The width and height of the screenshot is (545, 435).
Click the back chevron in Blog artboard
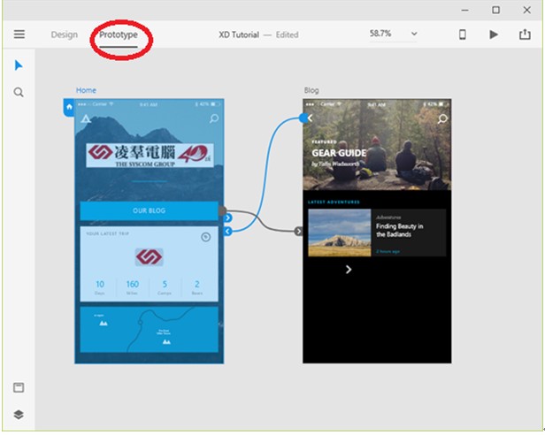pyautogui.click(x=311, y=118)
